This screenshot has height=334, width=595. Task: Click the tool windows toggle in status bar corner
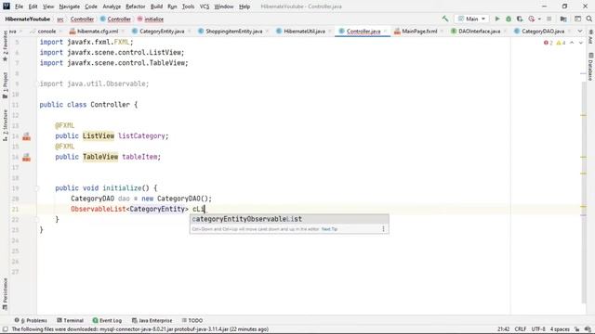coord(6,329)
